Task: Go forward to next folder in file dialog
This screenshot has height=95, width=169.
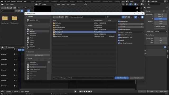Action: click(57, 17)
